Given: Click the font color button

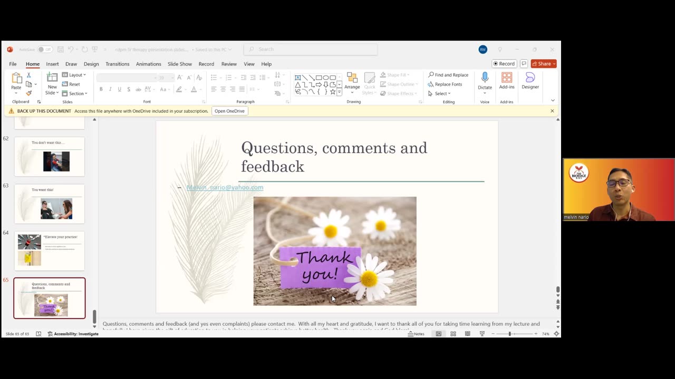Looking at the screenshot, I should tap(194, 89).
